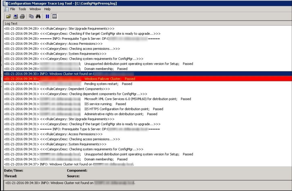292x191 pixels.
Task: Select 'Administrative rights on distribution point' row
Action: click(147, 114)
